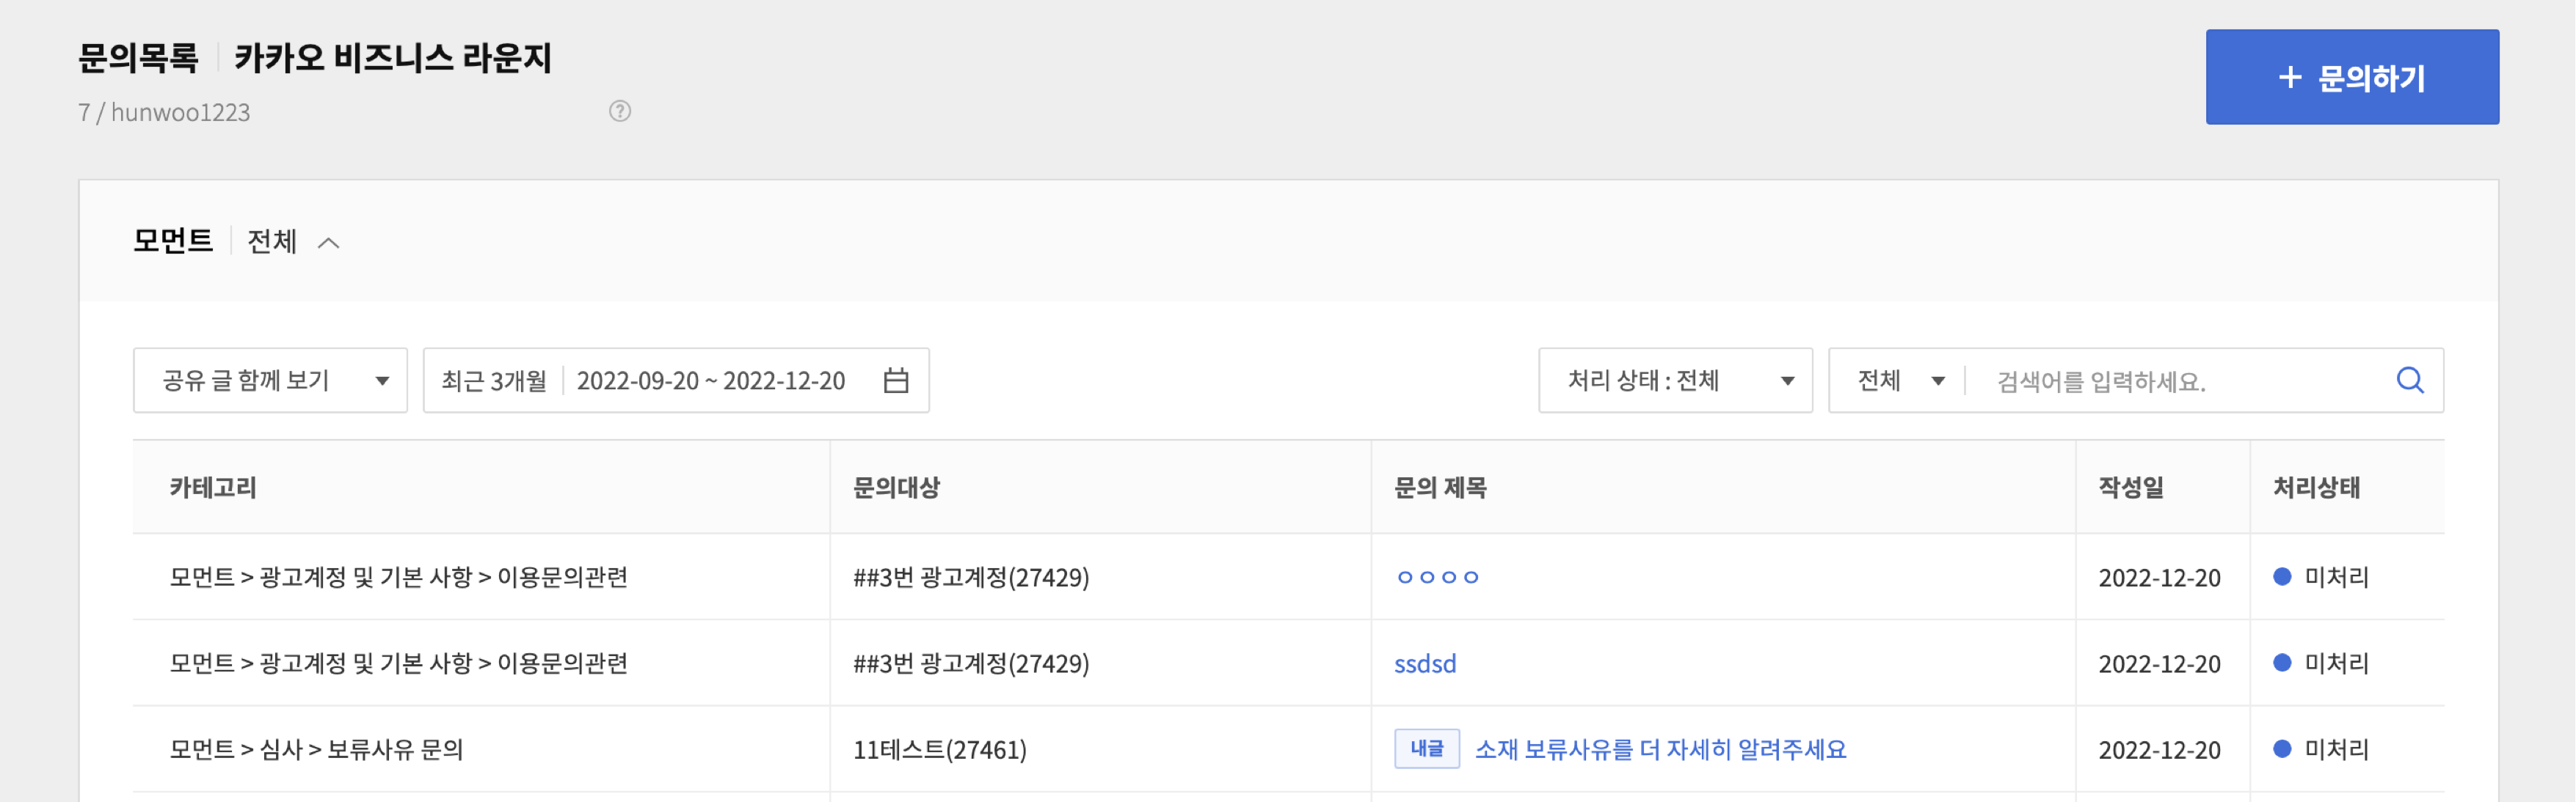Click the 모먼트 section title

pos(173,240)
